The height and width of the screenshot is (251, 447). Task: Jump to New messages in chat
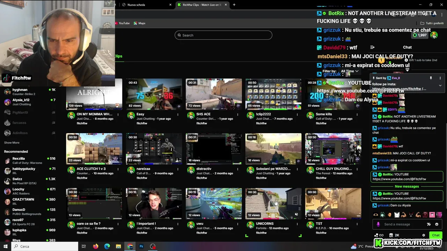pos(406,187)
